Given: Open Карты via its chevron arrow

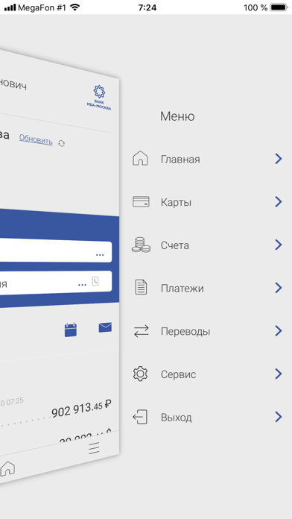Looking at the screenshot, I should coord(279,202).
